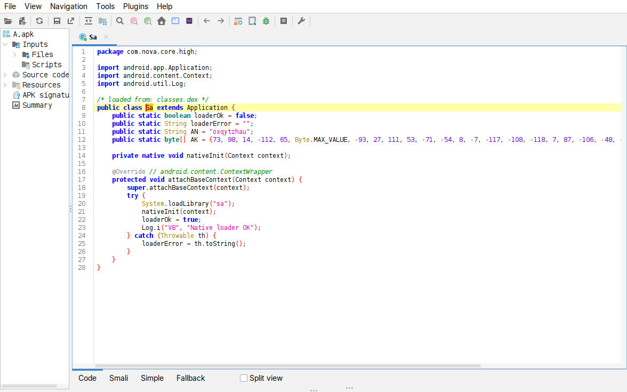Expand the Source code node
Image resolution: width=627 pixels, height=392 pixels.
click(5, 75)
